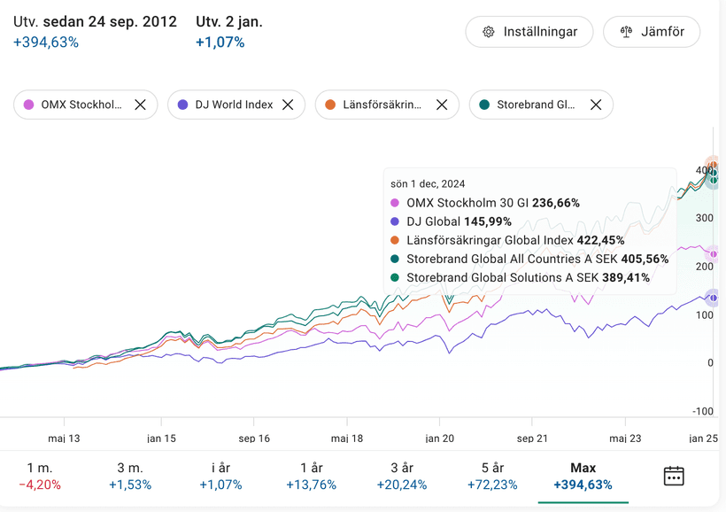Click the DJ Global line endpoint marker
The width and height of the screenshot is (726, 512).
tap(714, 299)
